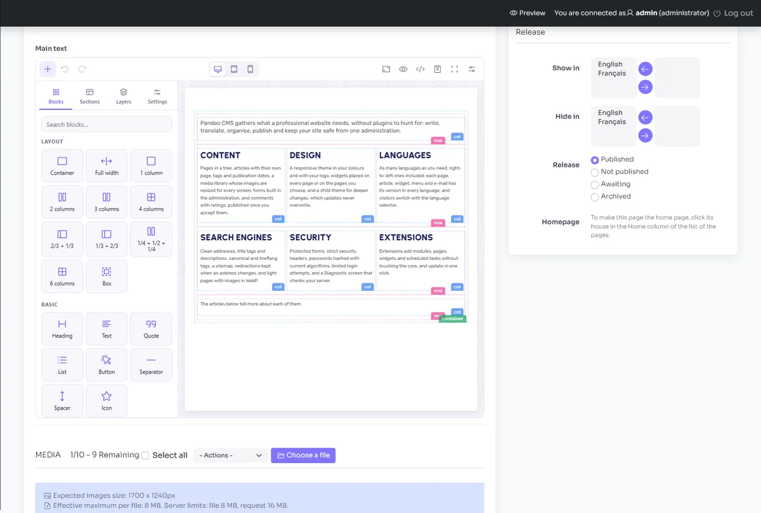Click the undo arrow in editor toolbar
The image size is (761, 513).
pos(65,69)
